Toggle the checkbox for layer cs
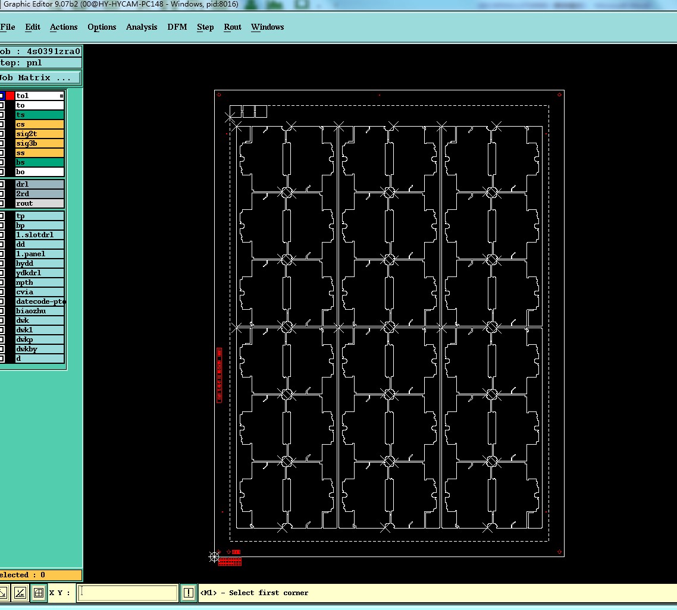Viewport: 677px width, 610px height. (2, 124)
